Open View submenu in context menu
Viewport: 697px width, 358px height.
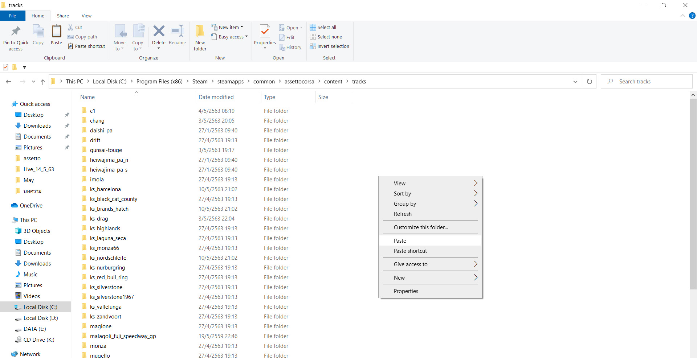tap(431, 183)
